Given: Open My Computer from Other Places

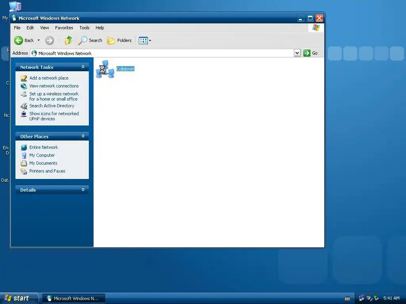Looking at the screenshot, I should click(42, 155).
